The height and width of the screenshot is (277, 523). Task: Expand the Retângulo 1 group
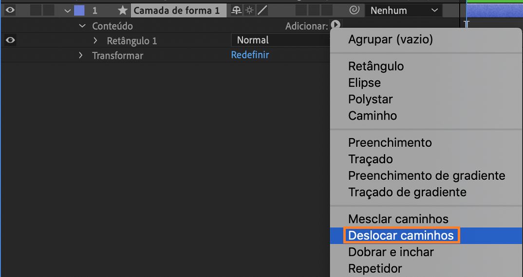click(x=95, y=41)
